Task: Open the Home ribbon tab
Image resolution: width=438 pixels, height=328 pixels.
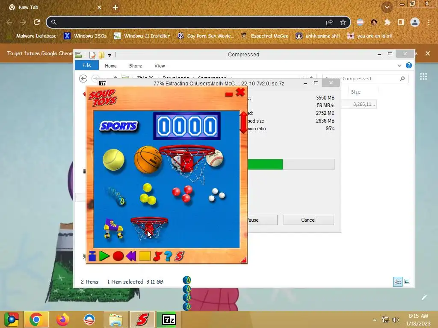Action: click(111, 66)
